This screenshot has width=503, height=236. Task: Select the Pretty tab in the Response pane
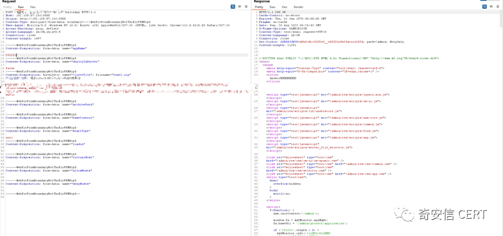[x=259, y=7]
